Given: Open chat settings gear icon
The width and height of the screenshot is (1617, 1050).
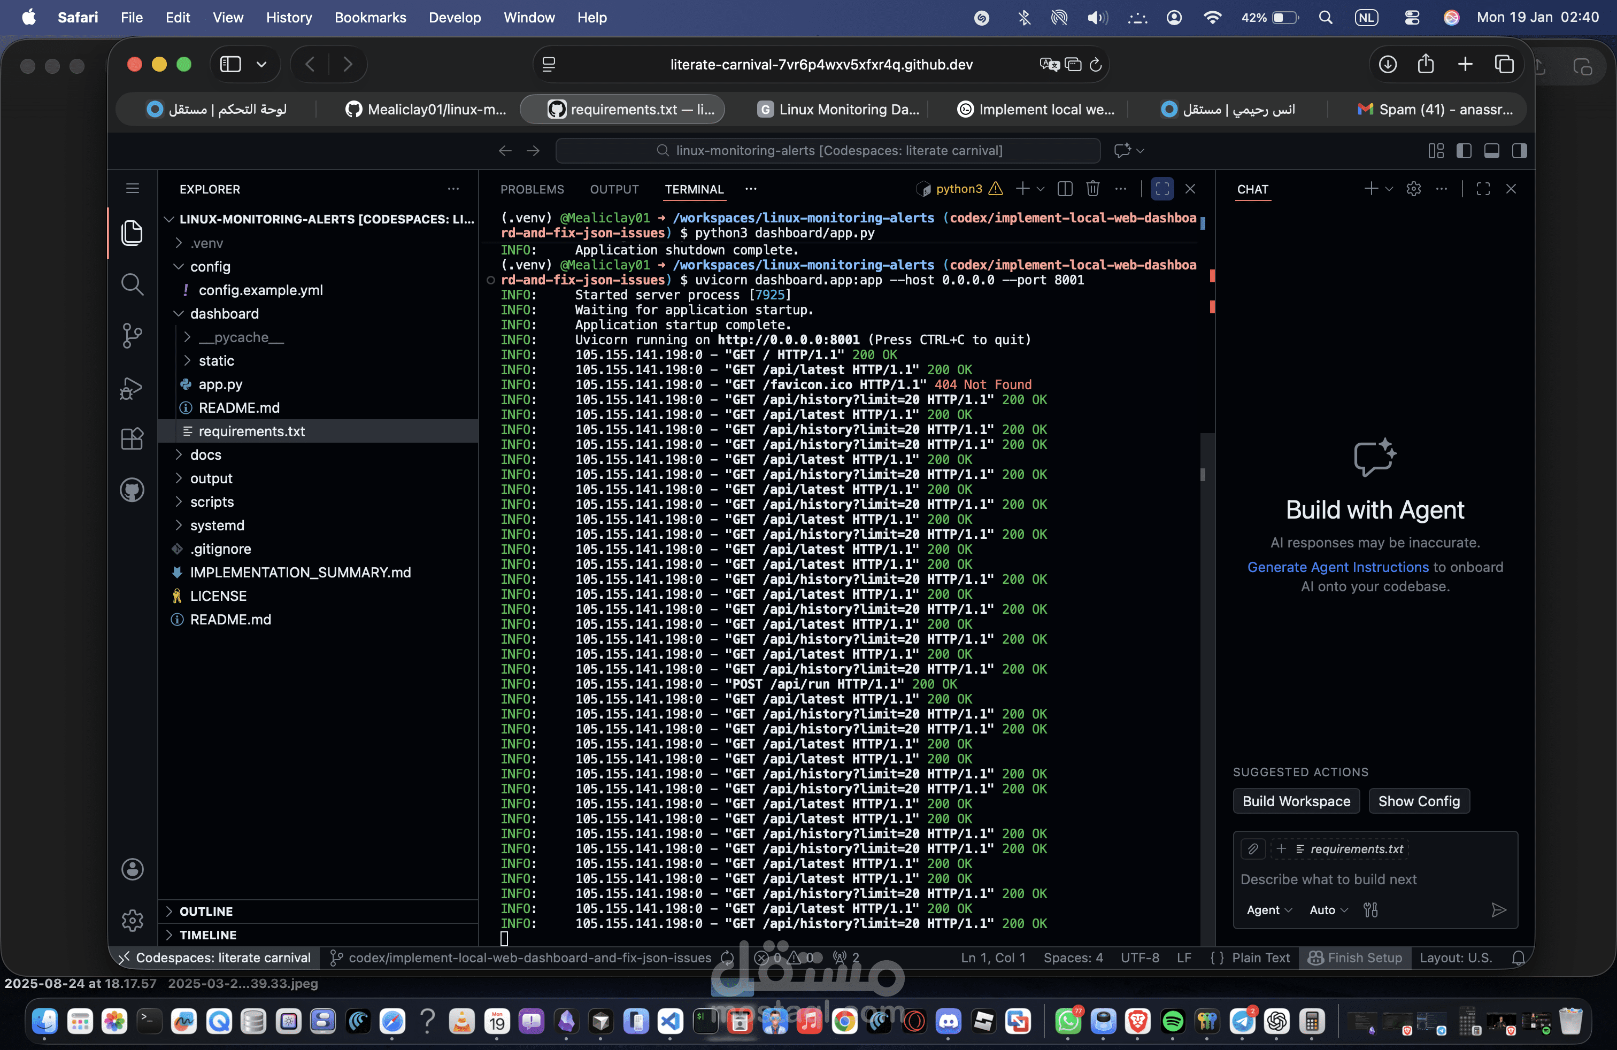Looking at the screenshot, I should (1414, 189).
